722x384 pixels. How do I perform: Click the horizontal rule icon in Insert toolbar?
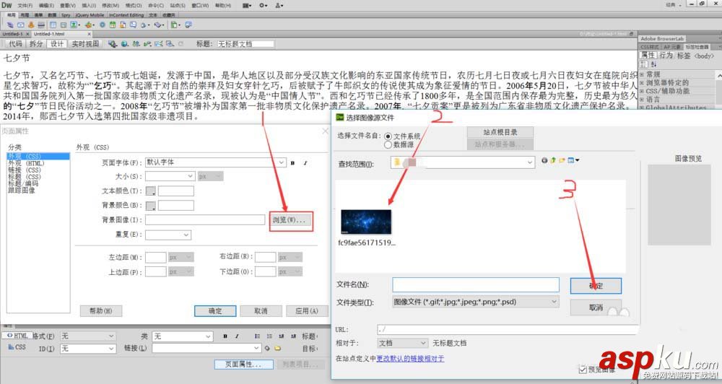(41, 25)
